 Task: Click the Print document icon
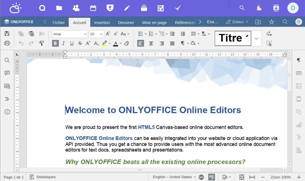(7, 43)
